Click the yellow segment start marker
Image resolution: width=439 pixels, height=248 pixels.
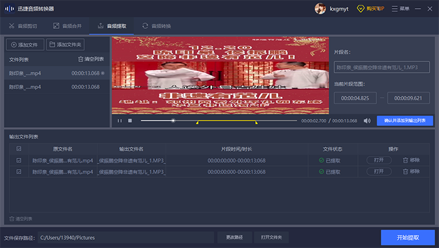pos(197,122)
